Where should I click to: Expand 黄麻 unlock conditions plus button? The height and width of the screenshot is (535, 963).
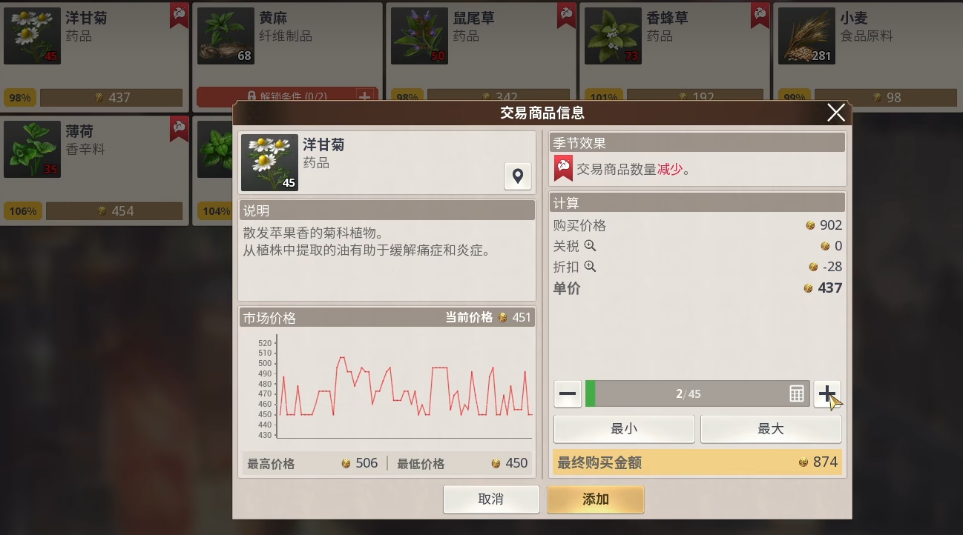tap(364, 96)
